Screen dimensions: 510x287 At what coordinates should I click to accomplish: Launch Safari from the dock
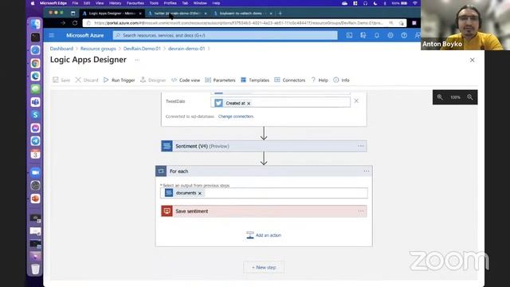point(35,50)
